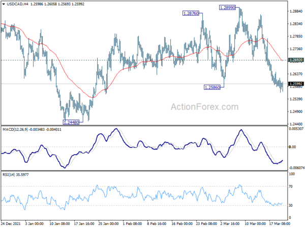The image size is (305, 228).
Task: Click the MACD scale value -0.006074
Action: point(296,168)
